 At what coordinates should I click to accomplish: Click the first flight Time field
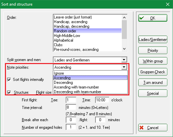(102, 100)
